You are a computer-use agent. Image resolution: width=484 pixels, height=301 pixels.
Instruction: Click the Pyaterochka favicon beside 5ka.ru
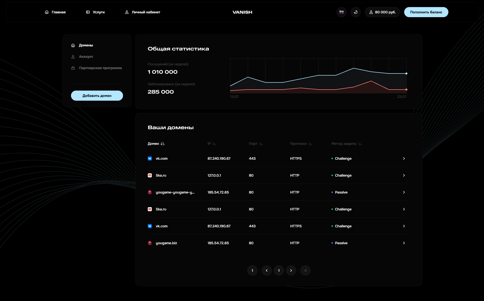pyautogui.click(x=150, y=175)
